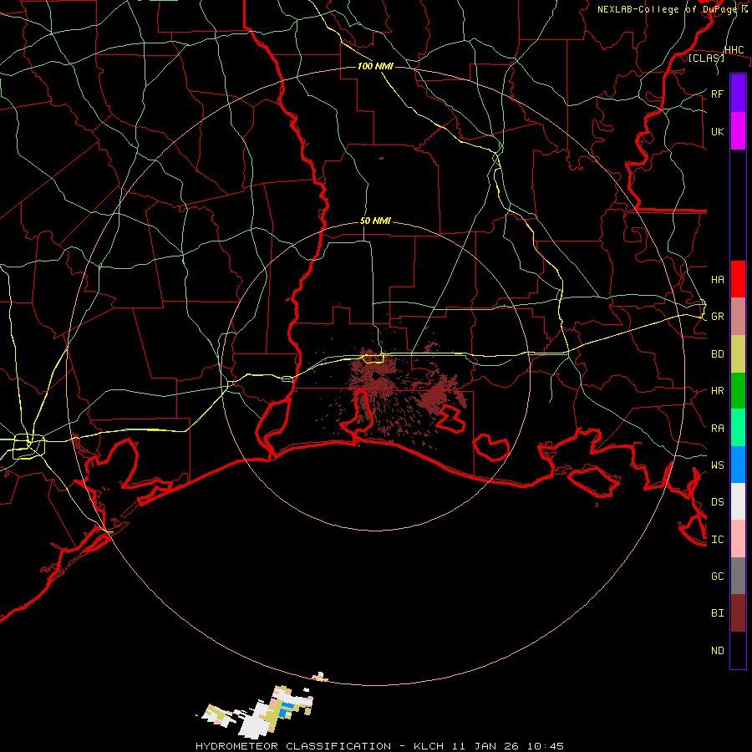Click the BD yellow legend swatch
Screen dimensions: 752x752
[738, 354]
